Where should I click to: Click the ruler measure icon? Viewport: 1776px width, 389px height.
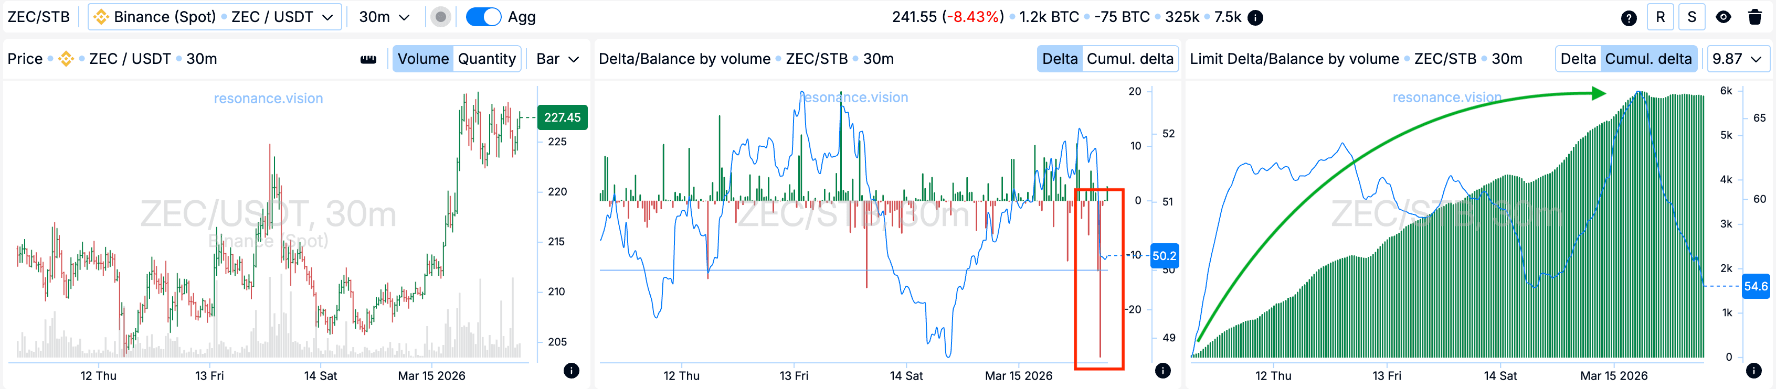coord(368,59)
